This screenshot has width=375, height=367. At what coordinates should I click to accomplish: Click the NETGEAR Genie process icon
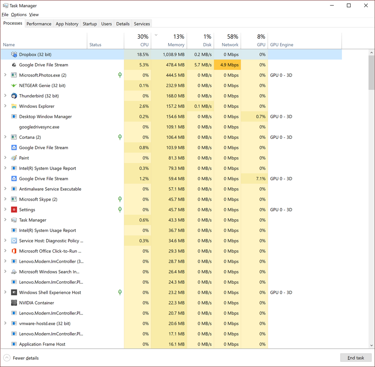tap(14, 86)
